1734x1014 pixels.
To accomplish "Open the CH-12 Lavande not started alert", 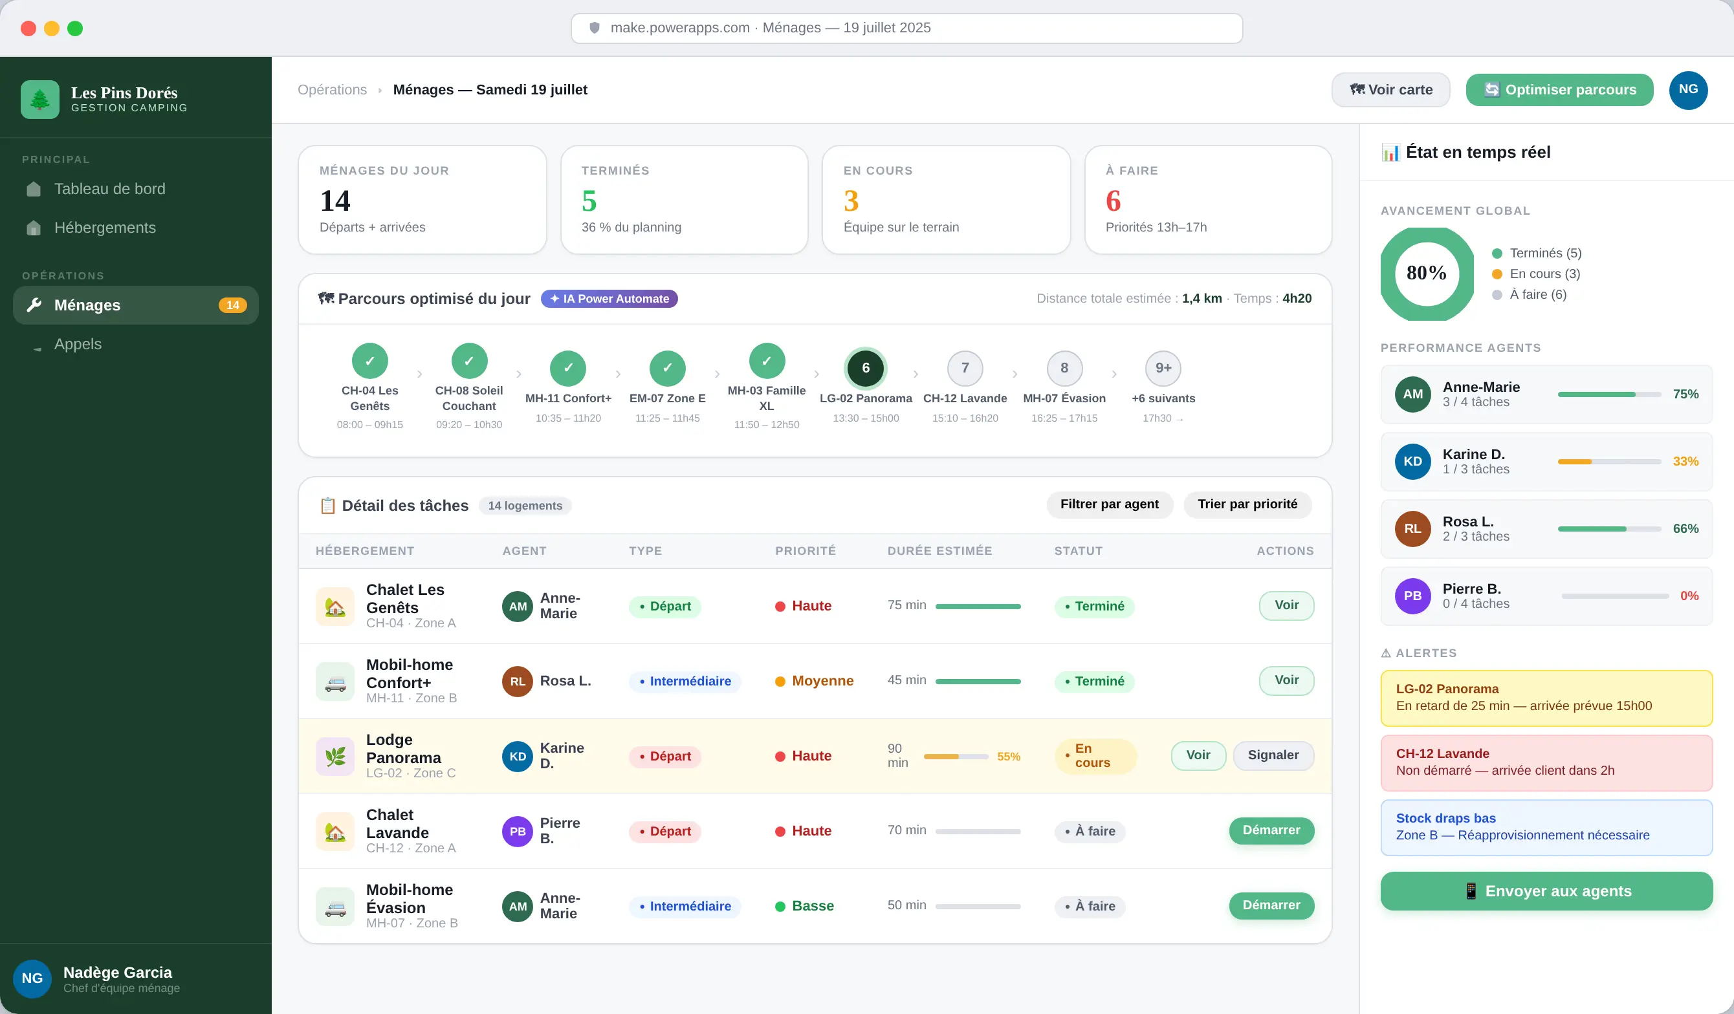I will click(1546, 763).
